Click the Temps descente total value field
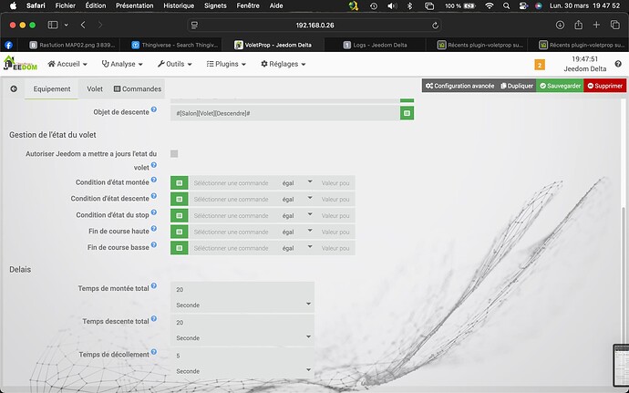Viewport: 629px width, 393px height. [x=242, y=323]
